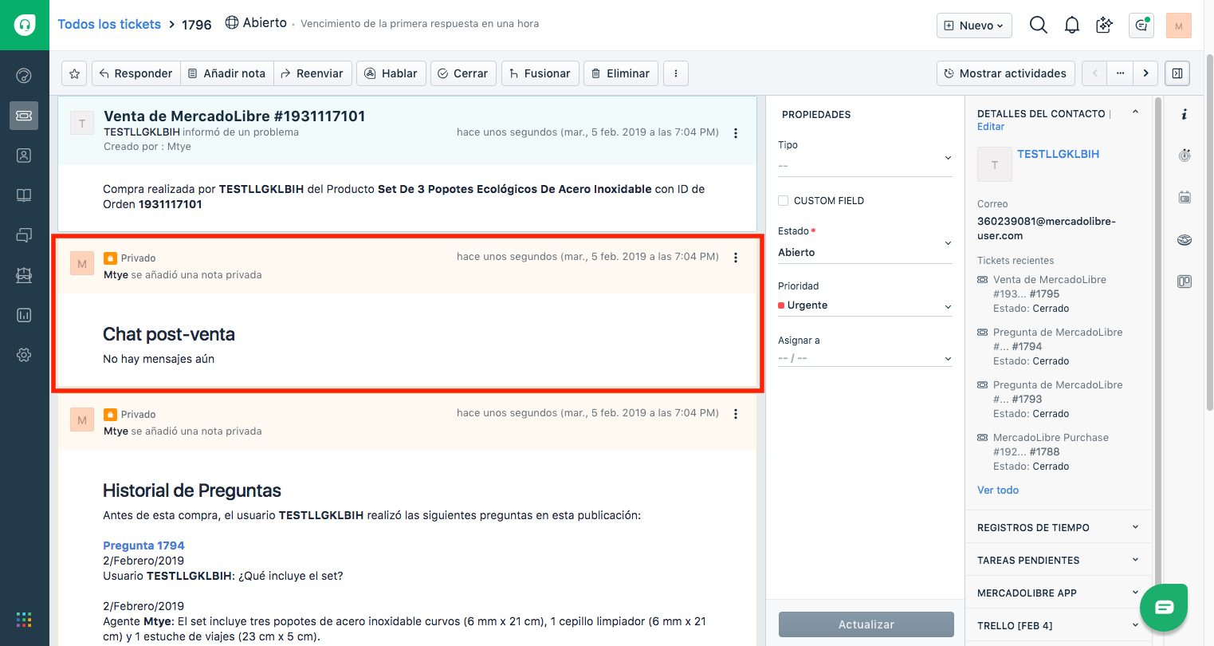Click Responder in the toolbar
The image size is (1214, 646).
coord(136,73)
